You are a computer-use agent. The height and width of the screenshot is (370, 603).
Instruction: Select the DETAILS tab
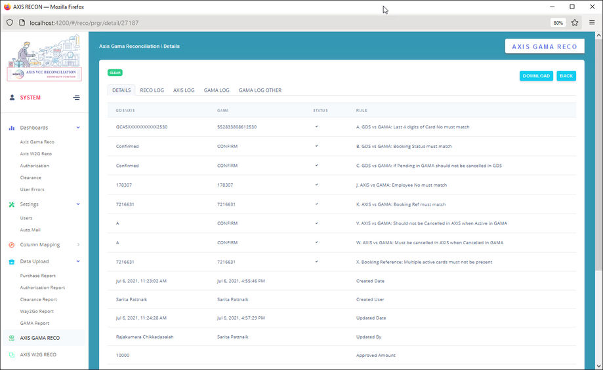tap(121, 90)
